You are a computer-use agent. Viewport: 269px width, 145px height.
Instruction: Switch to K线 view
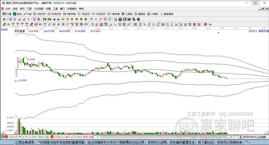click(x=27, y=14)
